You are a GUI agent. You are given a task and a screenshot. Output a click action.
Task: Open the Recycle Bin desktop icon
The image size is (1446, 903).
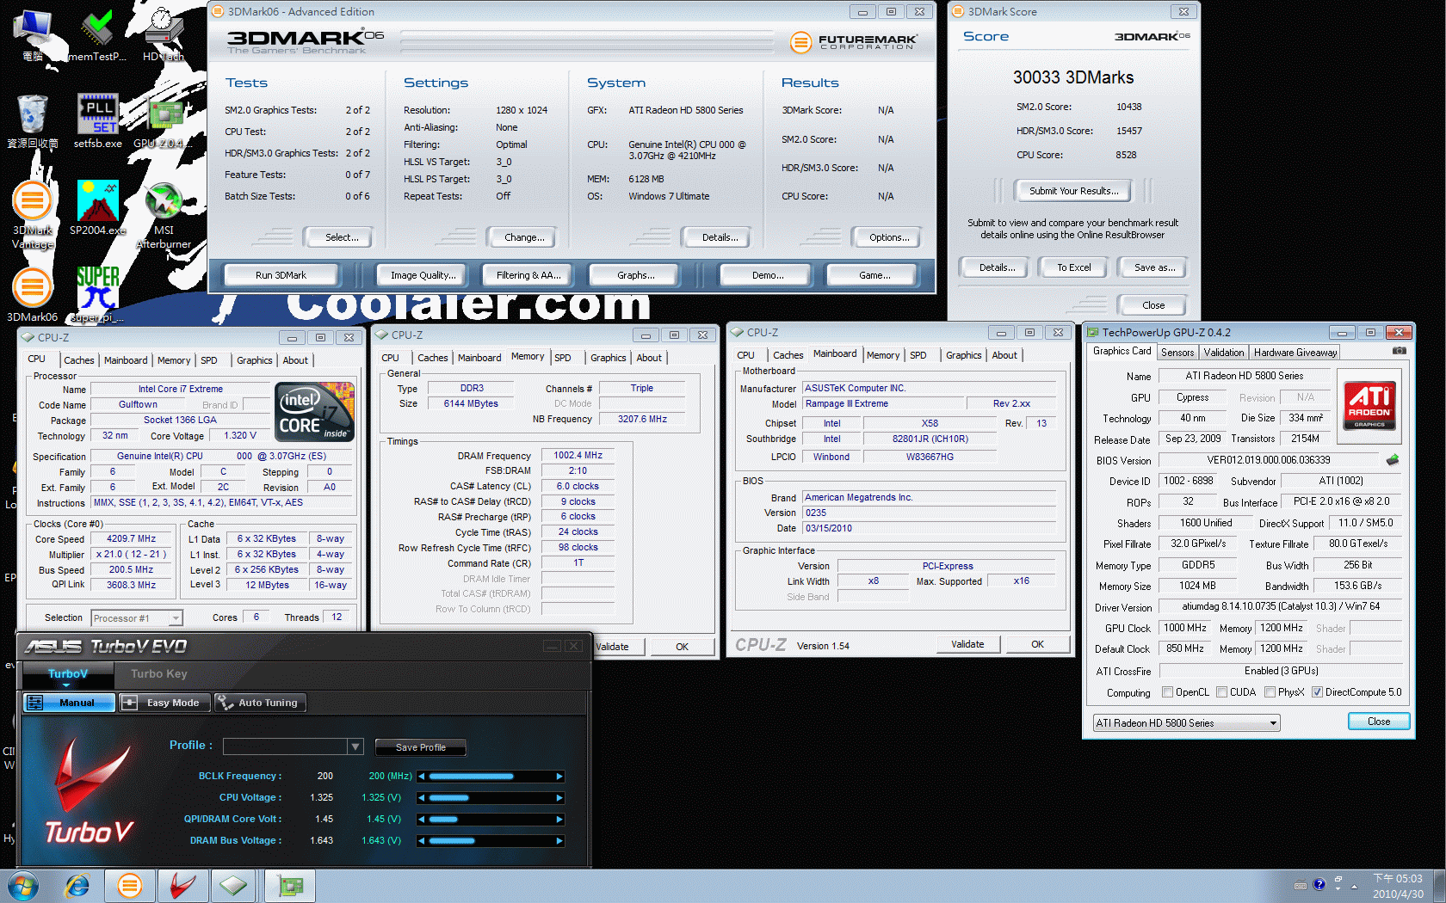[x=33, y=121]
